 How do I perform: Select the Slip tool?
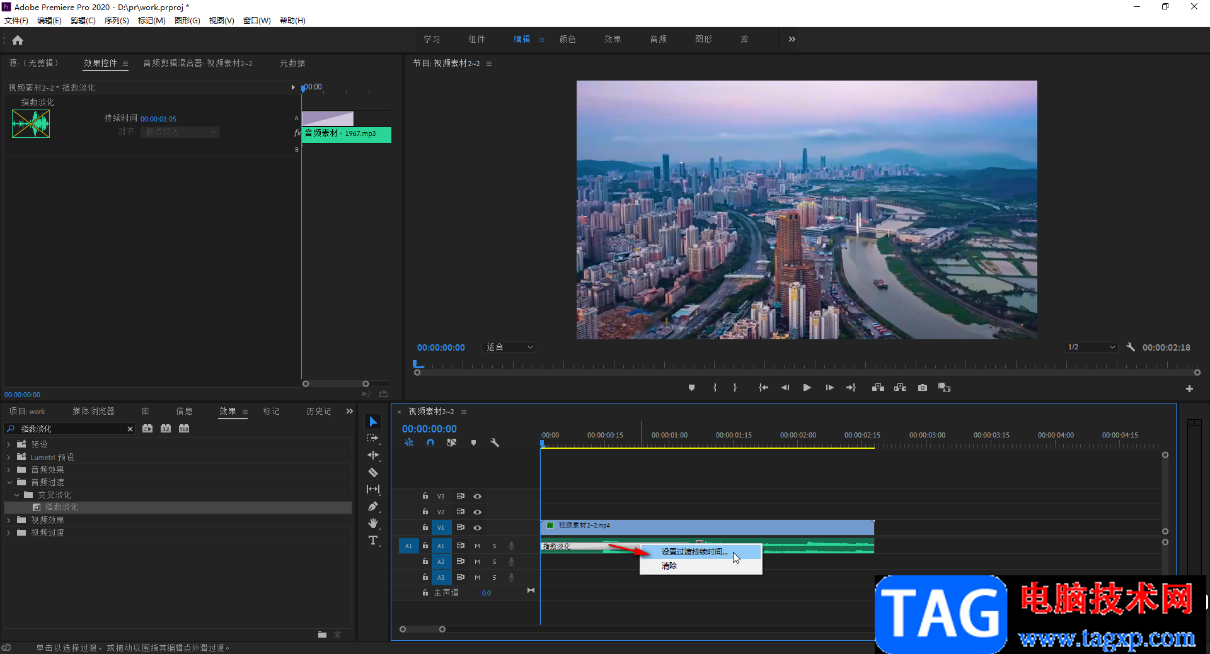pyautogui.click(x=373, y=489)
